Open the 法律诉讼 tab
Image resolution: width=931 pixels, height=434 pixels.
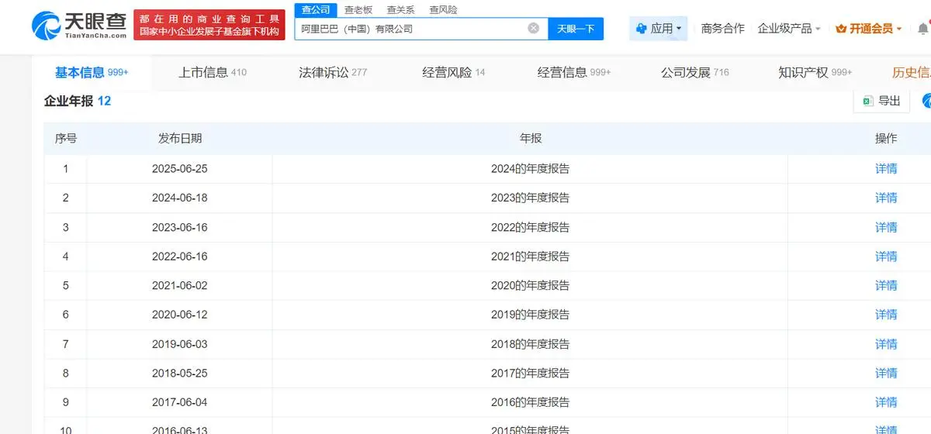pos(332,72)
